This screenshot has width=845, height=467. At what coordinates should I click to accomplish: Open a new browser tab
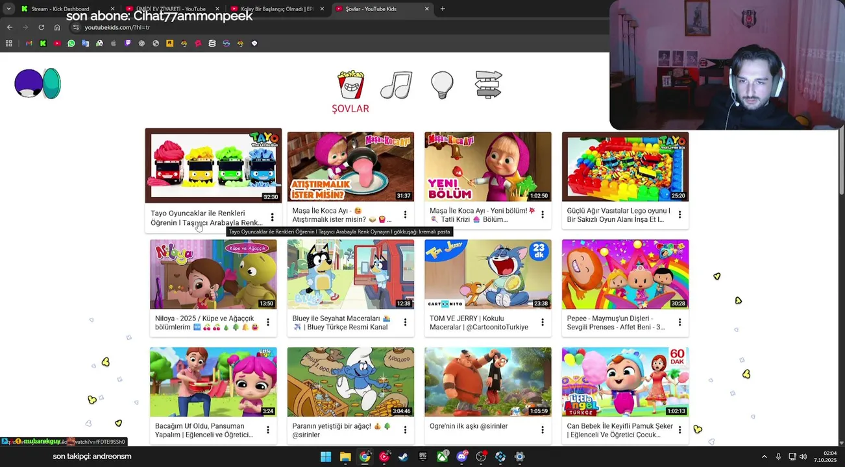point(443,8)
